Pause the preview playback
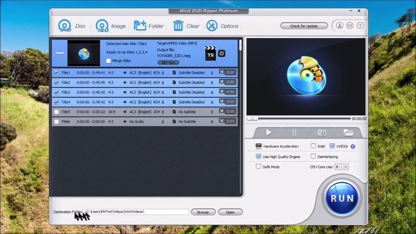The height and width of the screenshot is (234, 416). pyautogui.click(x=294, y=133)
